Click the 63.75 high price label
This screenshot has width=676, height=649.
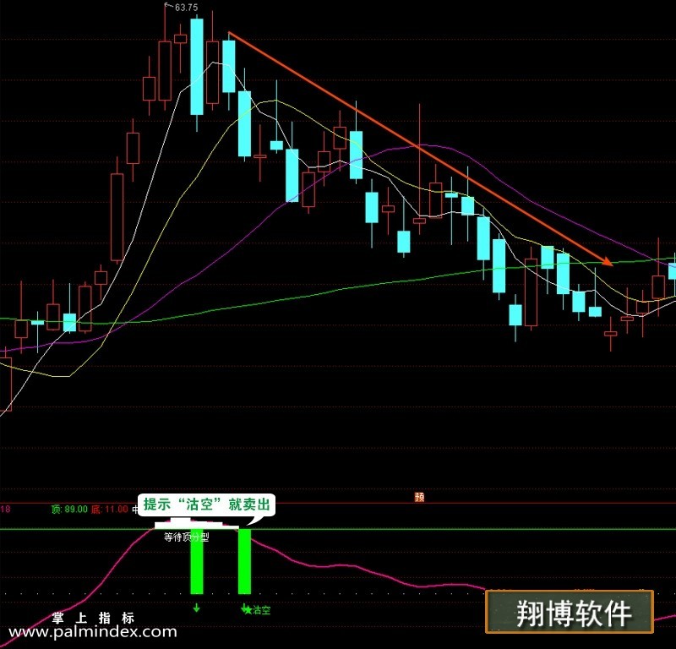pos(187,8)
